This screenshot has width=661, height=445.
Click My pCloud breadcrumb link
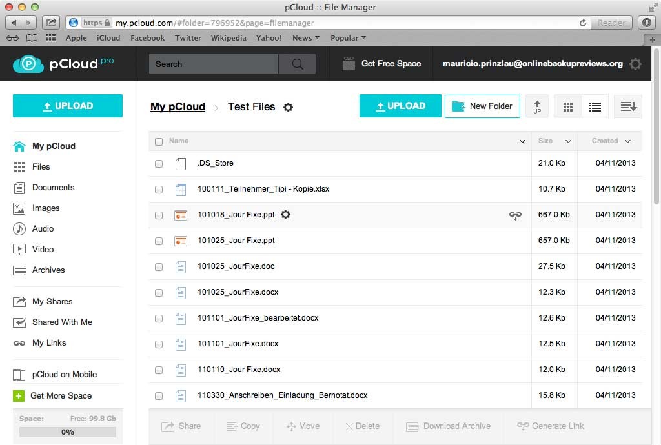(x=178, y=106)
